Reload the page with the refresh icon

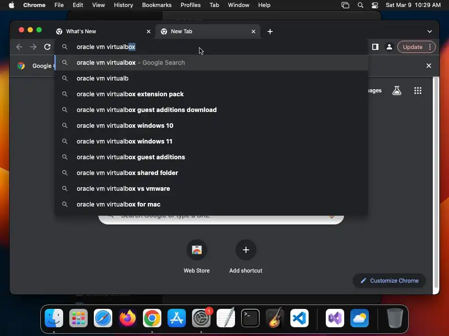(47, 47)
